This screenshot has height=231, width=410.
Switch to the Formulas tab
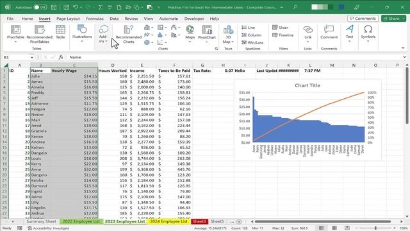[95, 19]
